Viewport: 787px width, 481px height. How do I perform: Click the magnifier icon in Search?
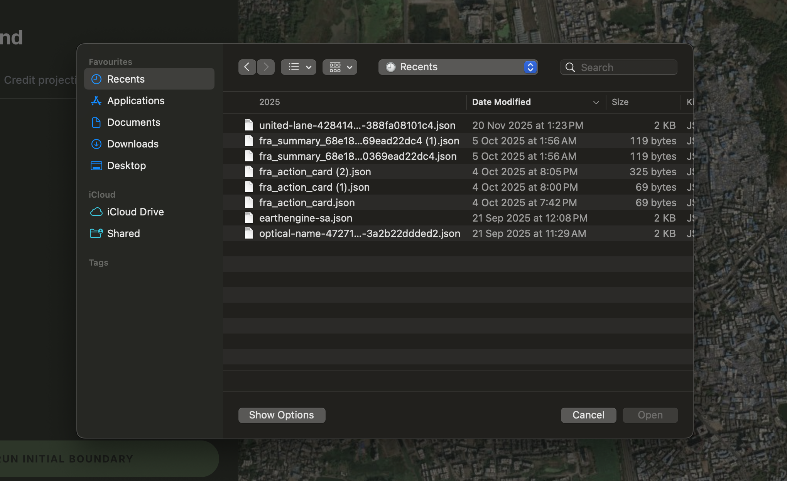570,68
